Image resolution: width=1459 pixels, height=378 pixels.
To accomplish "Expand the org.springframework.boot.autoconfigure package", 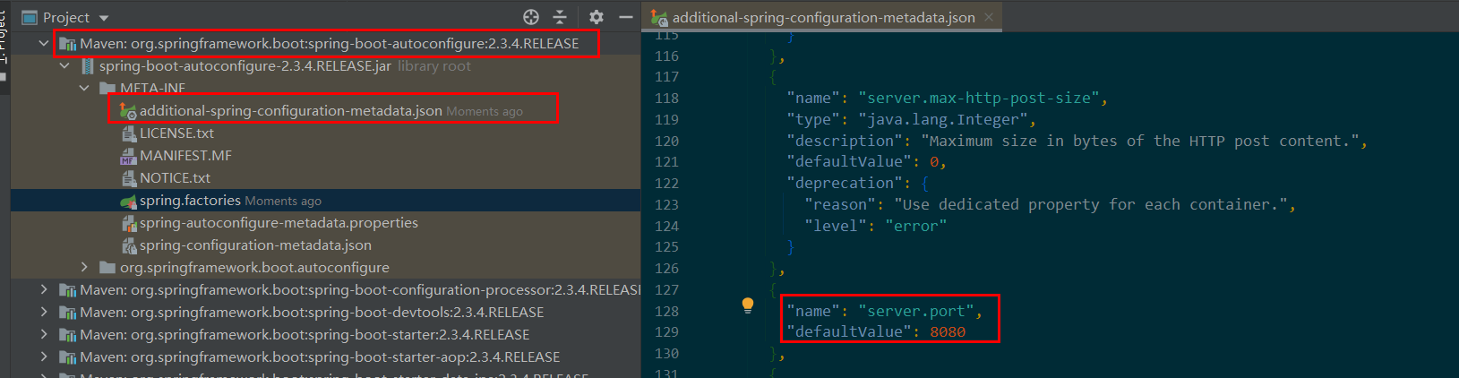I will (x=85, y=267).
